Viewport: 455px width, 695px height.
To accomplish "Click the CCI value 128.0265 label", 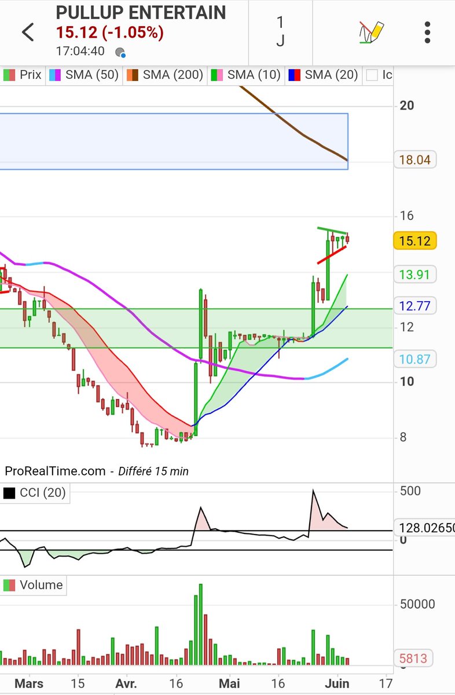I will click(x=424, y=528).
